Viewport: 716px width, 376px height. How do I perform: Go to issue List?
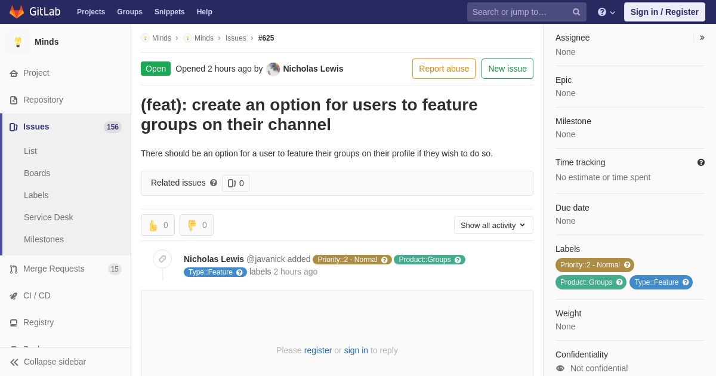30,151
